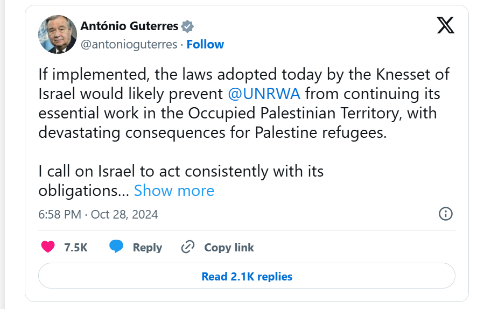Open the @UNRWA mention link

(x=264, y=94)
